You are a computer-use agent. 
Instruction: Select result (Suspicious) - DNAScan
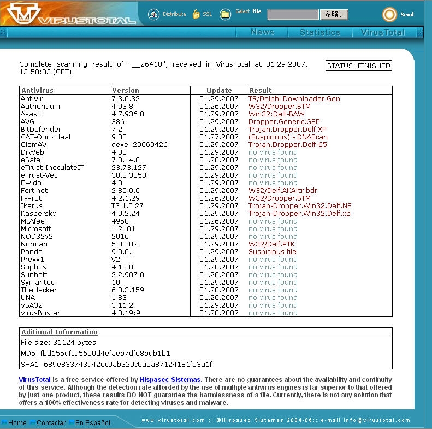pos(288,137)
